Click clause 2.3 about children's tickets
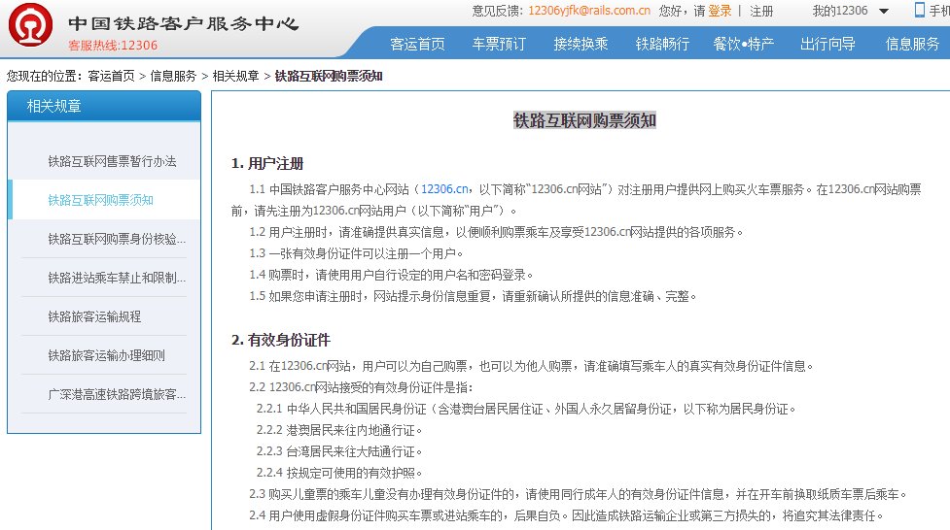Screen dimensions: 950x530 (579, 494)
